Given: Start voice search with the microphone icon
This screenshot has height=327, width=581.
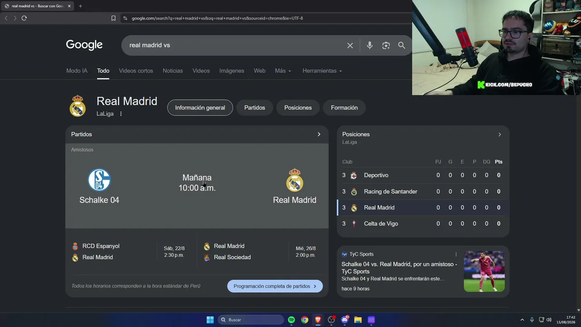Looking at the screenshot, I should [x=369, y=45].
